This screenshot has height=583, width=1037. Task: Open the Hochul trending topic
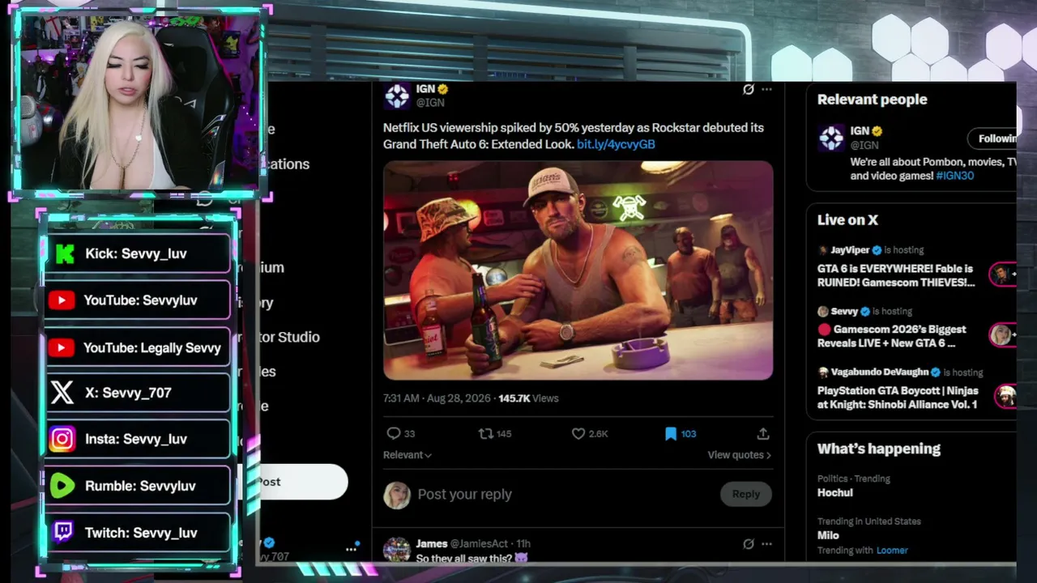tap(835, 492)
